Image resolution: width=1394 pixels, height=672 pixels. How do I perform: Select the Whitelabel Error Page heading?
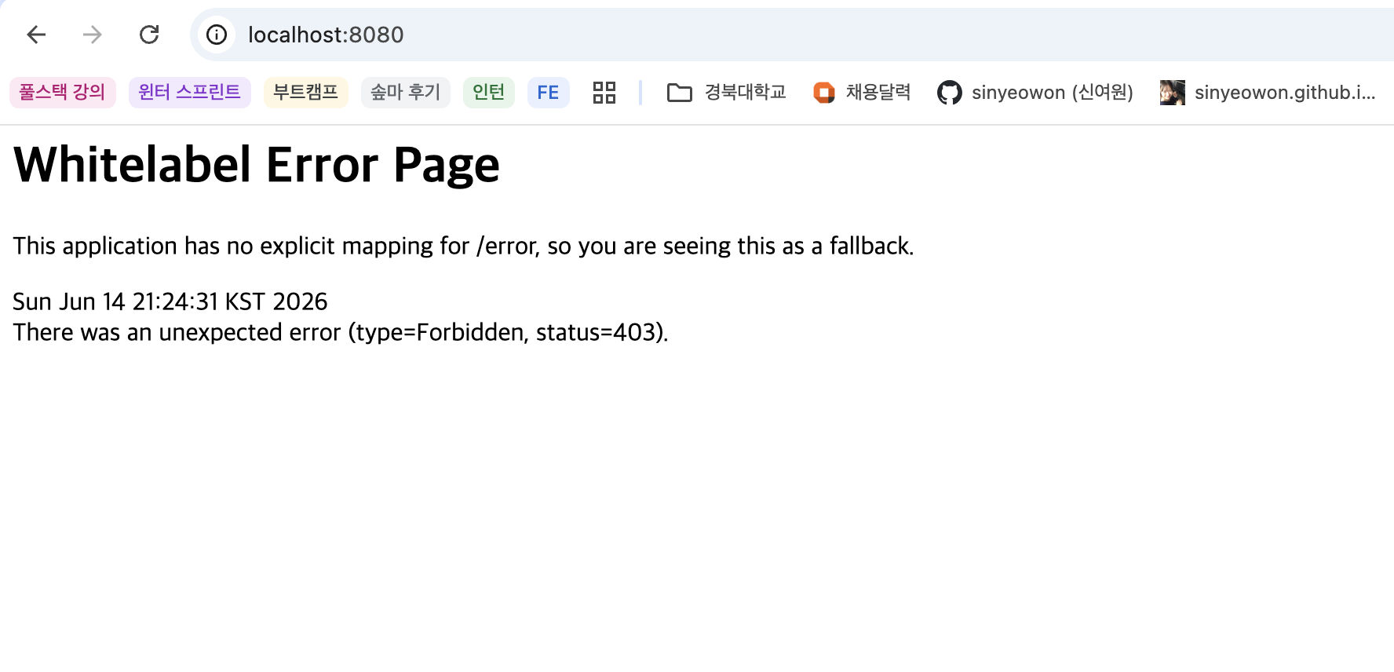257,165
